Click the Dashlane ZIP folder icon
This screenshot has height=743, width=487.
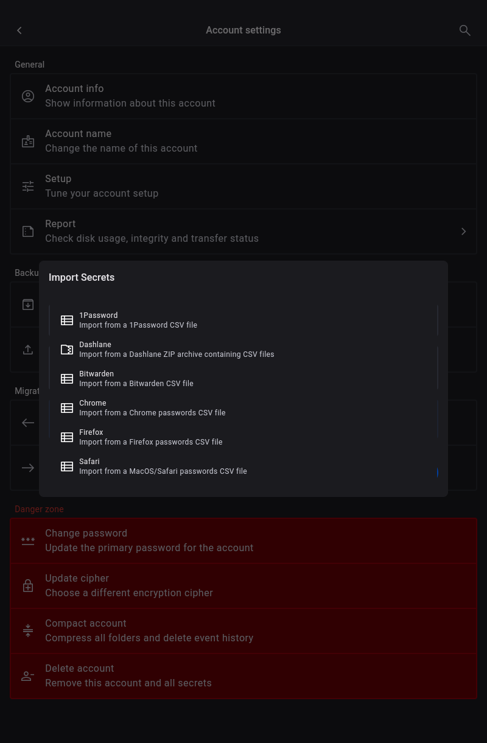click(x=67, y=350)
